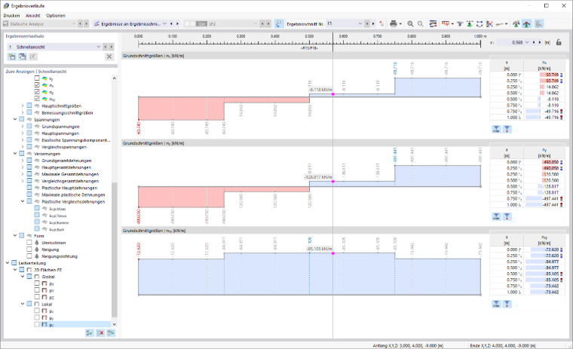The width and height of the screenshot is (573, 349).
Task: Go to next result section number arrow
Action: click(x=373, y=24)
